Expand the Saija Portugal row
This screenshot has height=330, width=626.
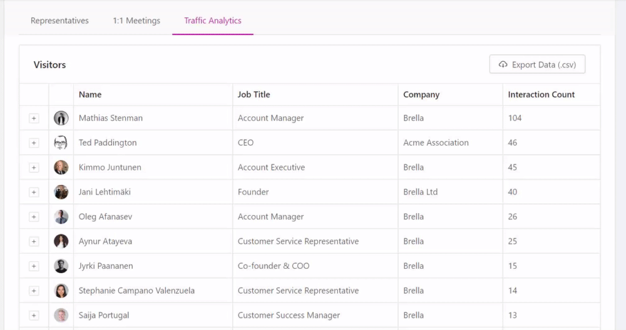tap(34, 316)
